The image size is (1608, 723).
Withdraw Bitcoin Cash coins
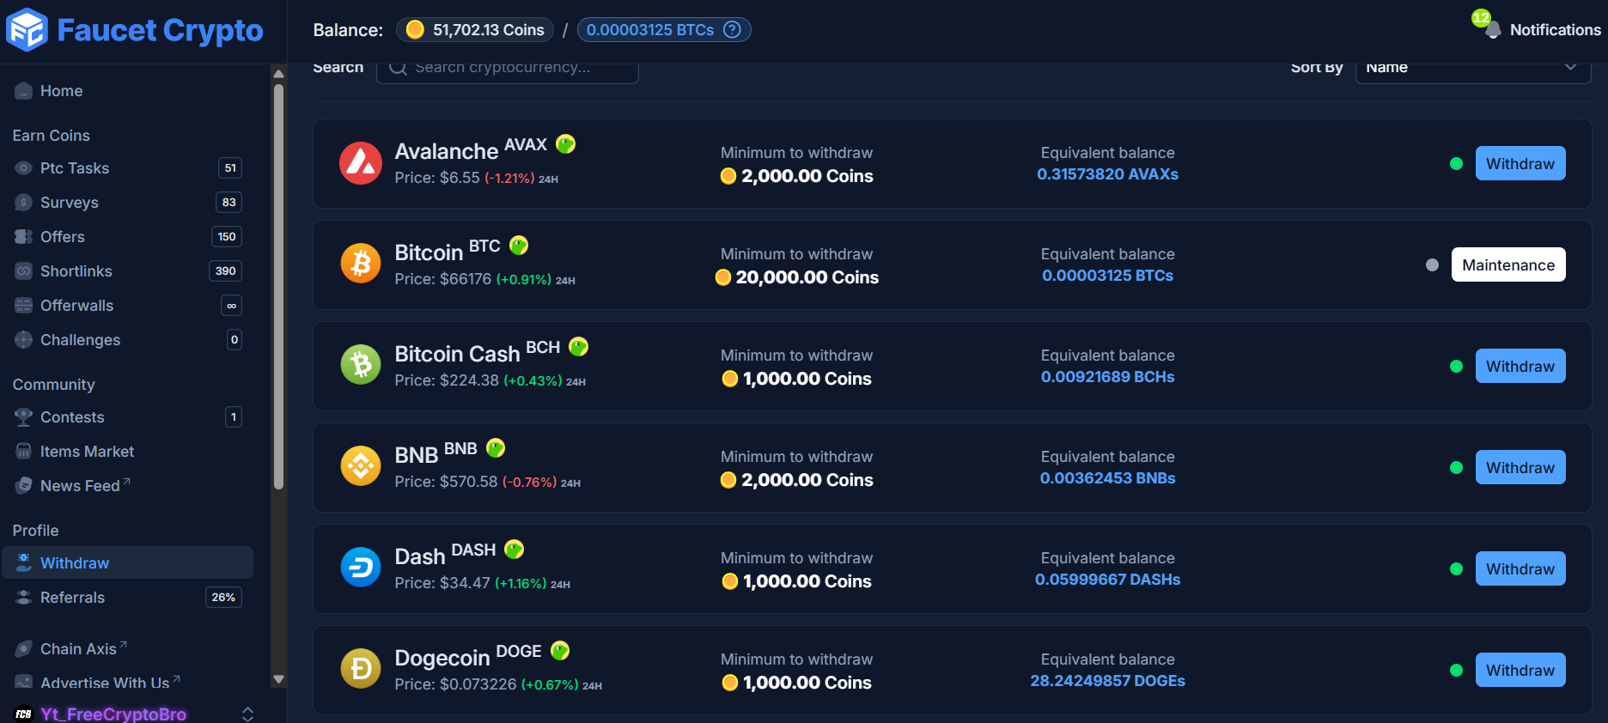tap(1520, 366)
